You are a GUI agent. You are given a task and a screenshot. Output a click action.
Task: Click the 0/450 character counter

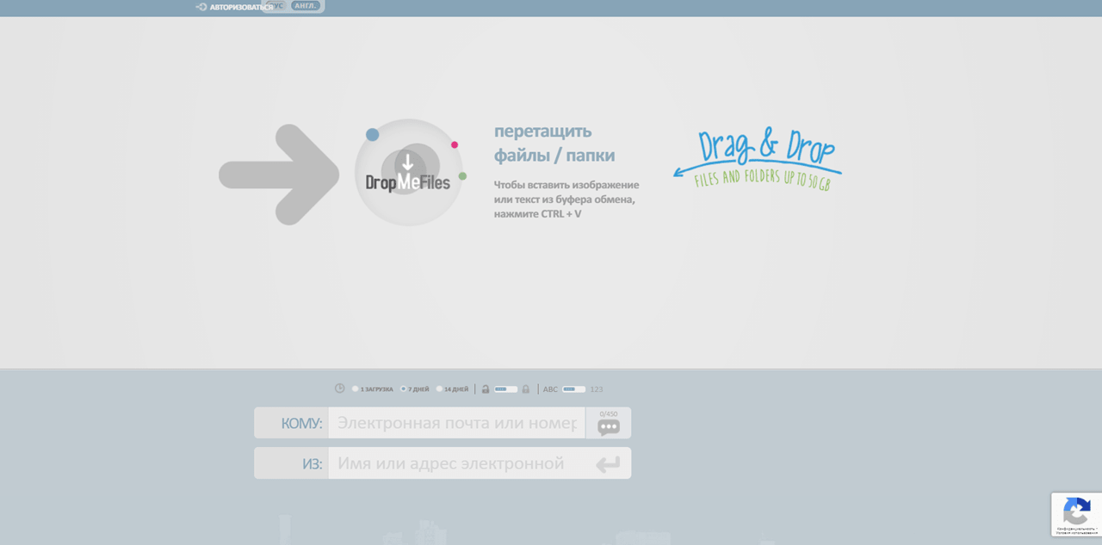(609, 414)
